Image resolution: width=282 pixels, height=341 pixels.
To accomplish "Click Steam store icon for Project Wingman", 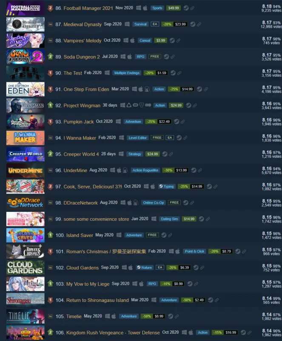I will pyautogui.click(x=189, y=105).
